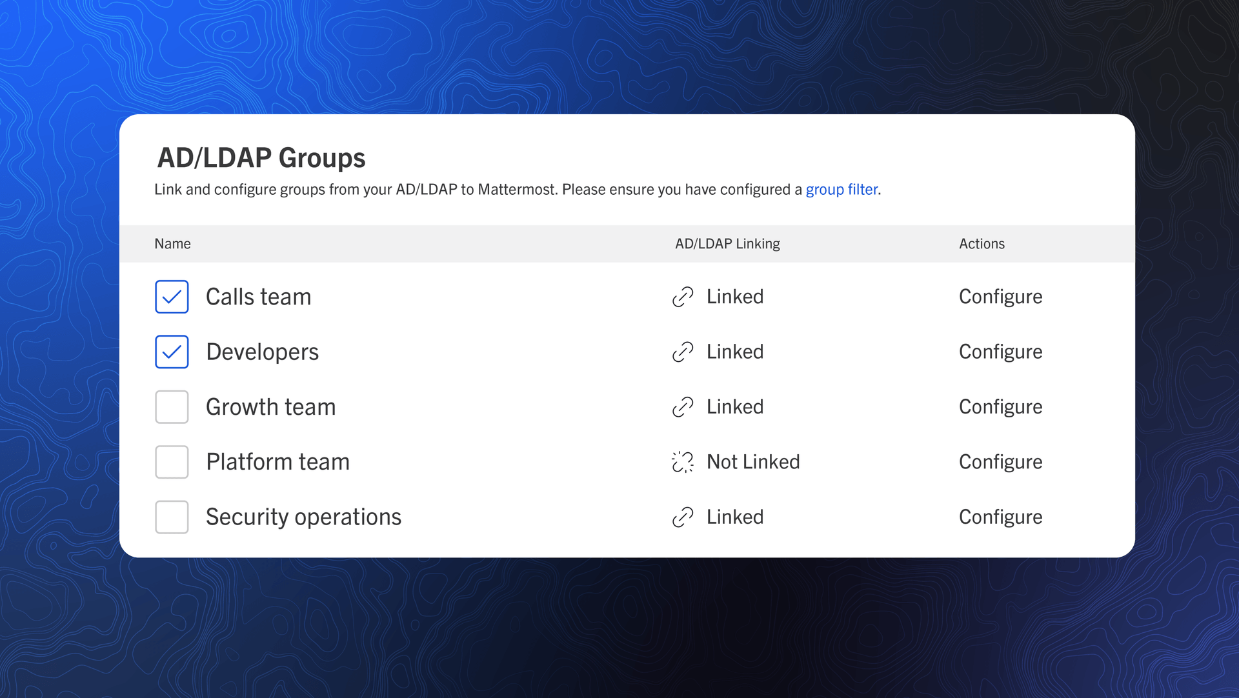Configure the Platform team group
The width and height of the screenshot is (1239, 698).
pyautogui.click(x=1000, y=462)
